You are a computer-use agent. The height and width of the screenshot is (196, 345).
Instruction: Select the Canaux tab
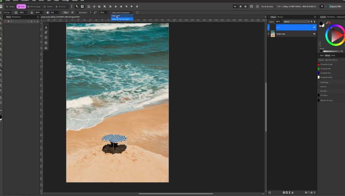(327, 55)
